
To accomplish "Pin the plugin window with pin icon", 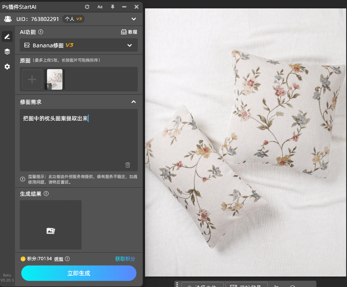I will pos(112,7).
